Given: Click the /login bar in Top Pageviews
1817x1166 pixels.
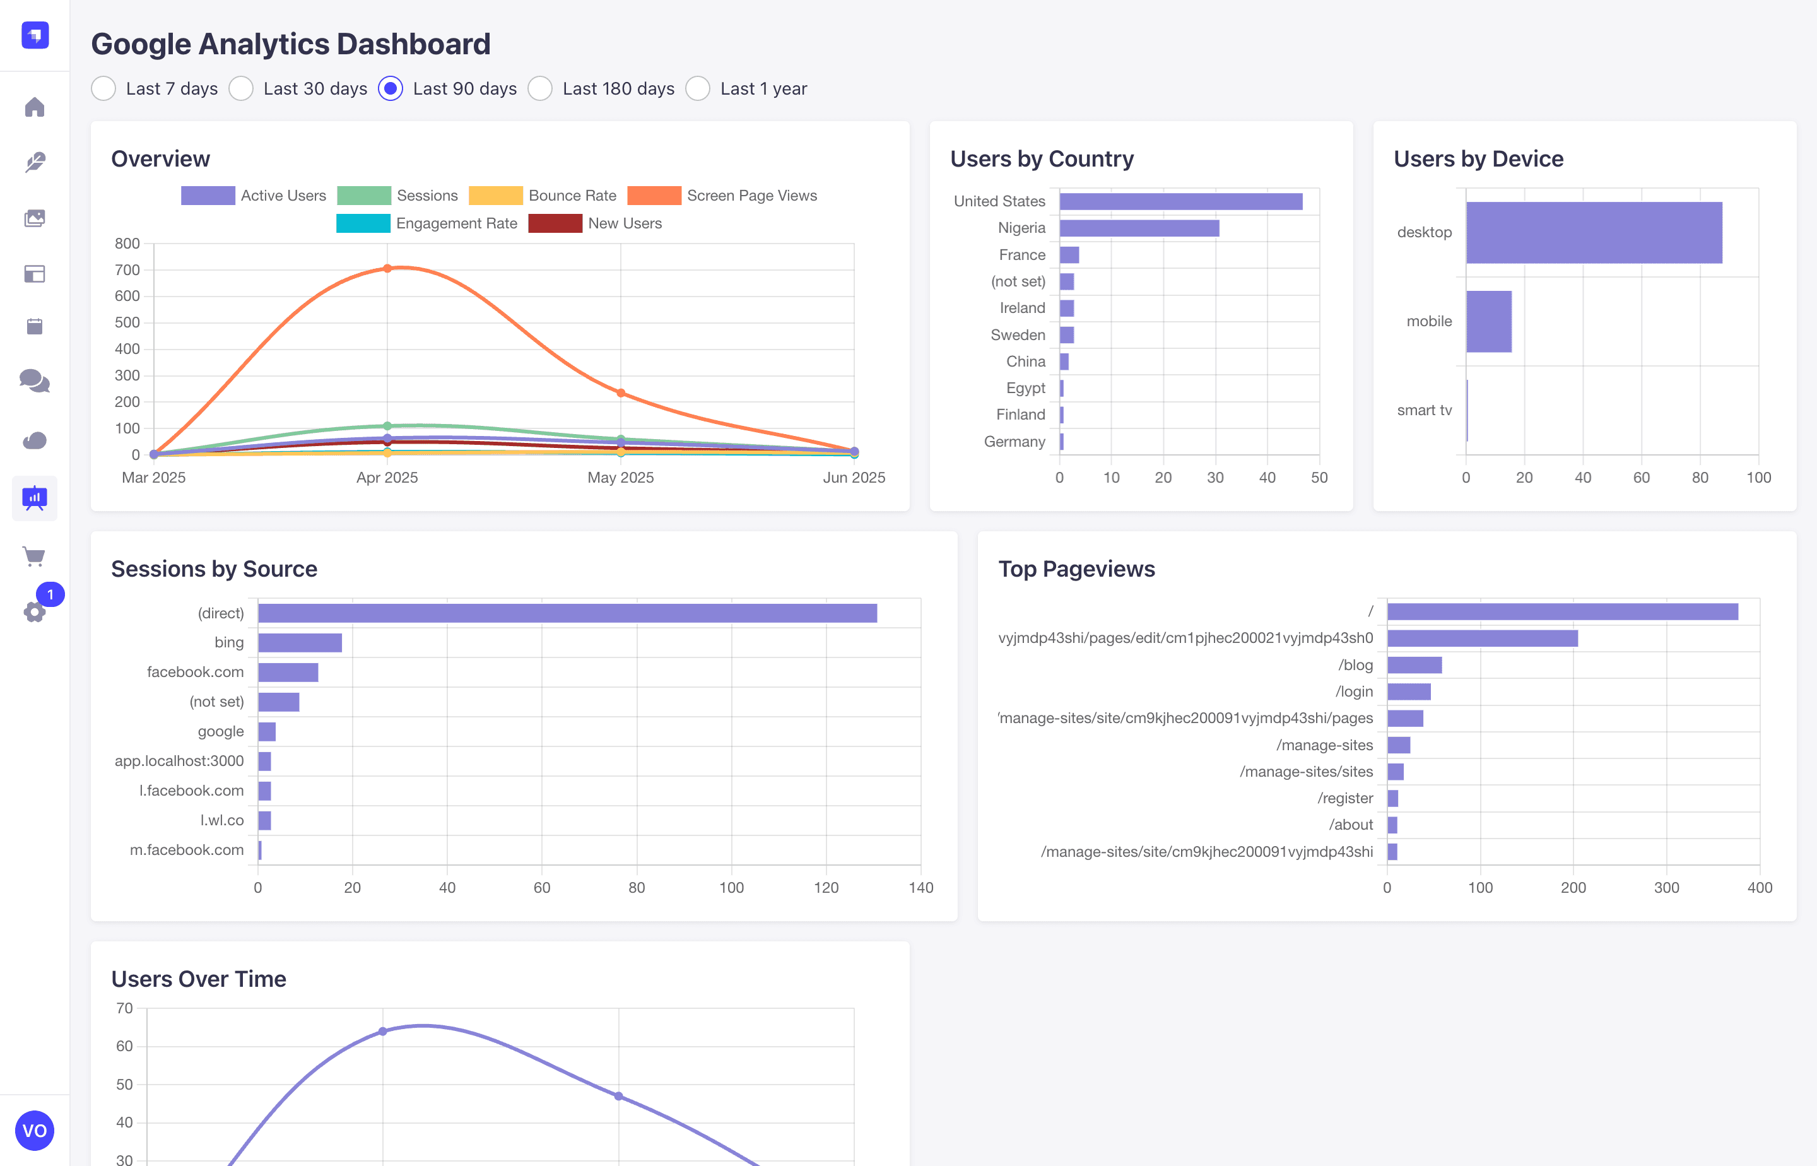Looking at the screenshot, I should point(1409,692).
